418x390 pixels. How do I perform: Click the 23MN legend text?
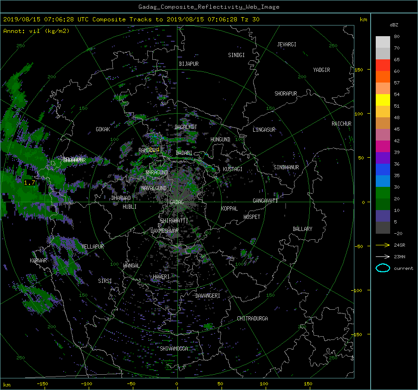(399, 256)
